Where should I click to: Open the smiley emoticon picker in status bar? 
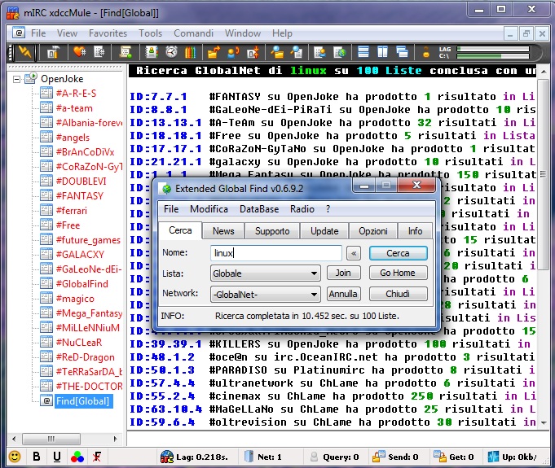[15, 457]
